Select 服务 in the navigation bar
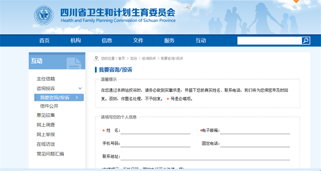 (169, 41)
